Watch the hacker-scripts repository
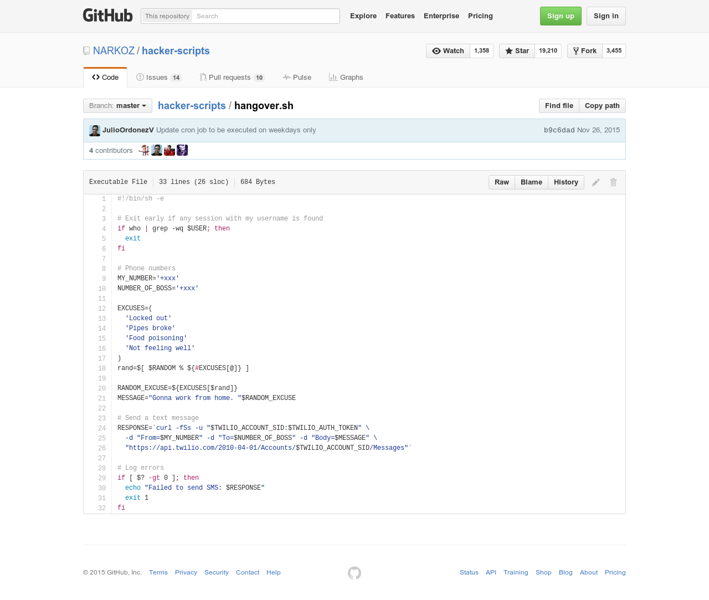 click(x=448, y=51)
